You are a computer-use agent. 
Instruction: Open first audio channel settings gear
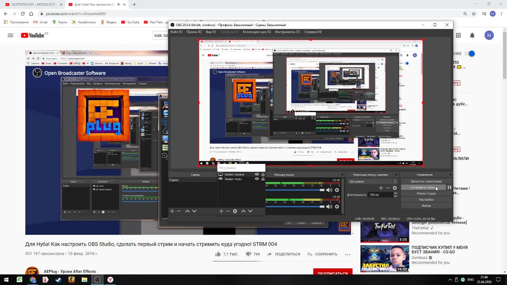(337, 190)
